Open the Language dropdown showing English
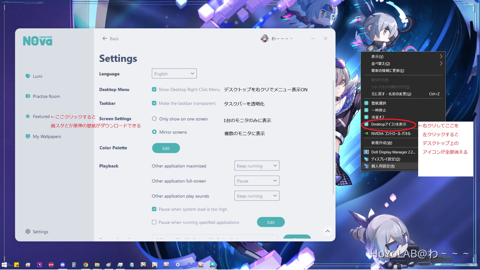The width and height of the screenshot is (480, 270). click(174, 73)
